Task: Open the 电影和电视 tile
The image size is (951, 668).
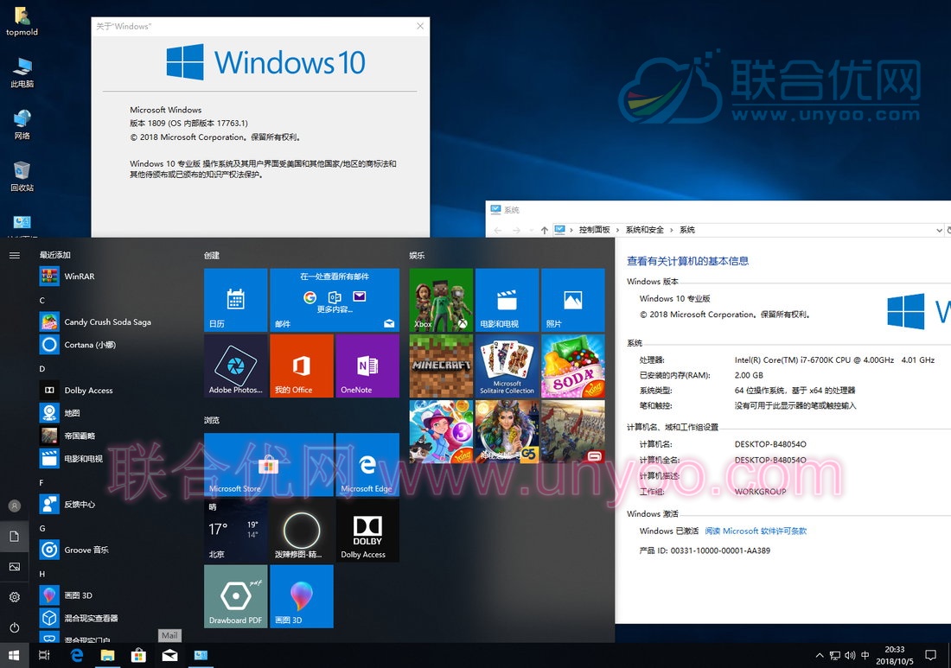Action: (x=507, y=300)
